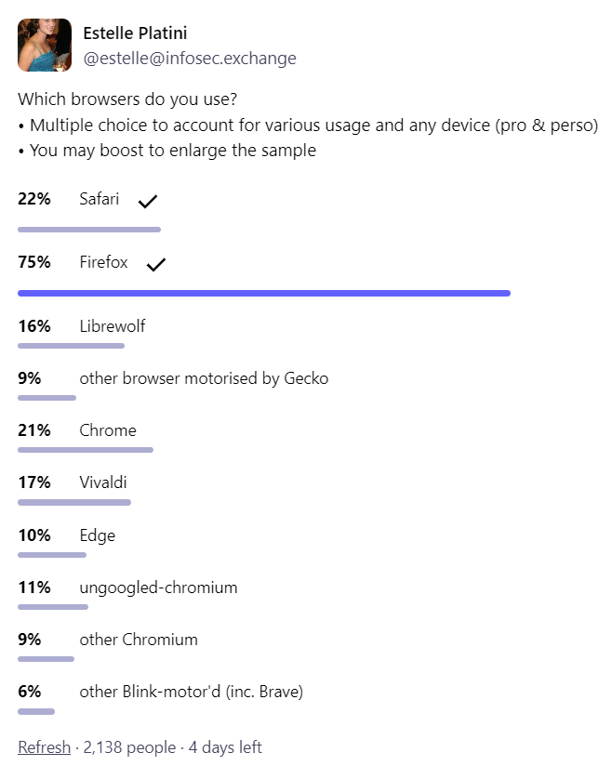This screenshot has width=612, height=779.
Task: Open the Estelle Platini display name
Action: tap(135, 33)
